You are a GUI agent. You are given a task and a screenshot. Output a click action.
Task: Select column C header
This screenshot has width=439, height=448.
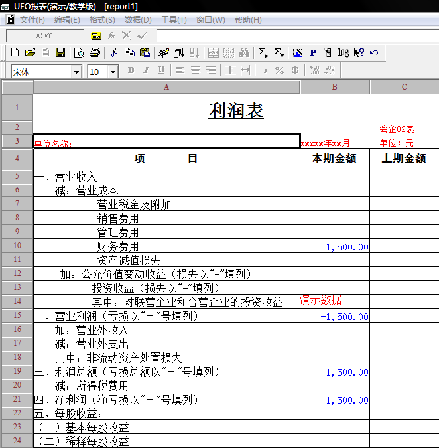[405, 87]
